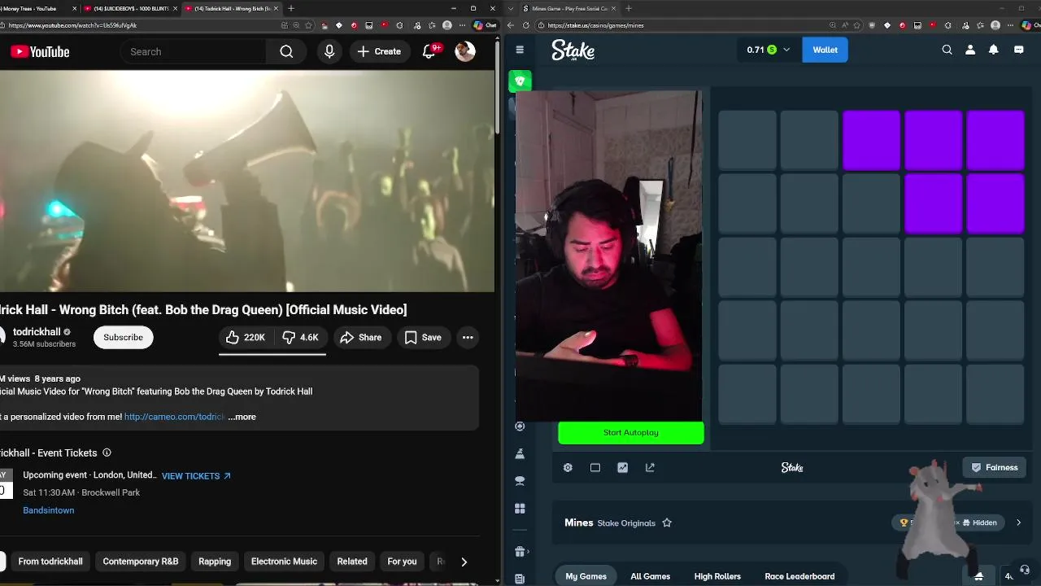Select For you filter chip
1041x586 pixels.
pos(402,562)
